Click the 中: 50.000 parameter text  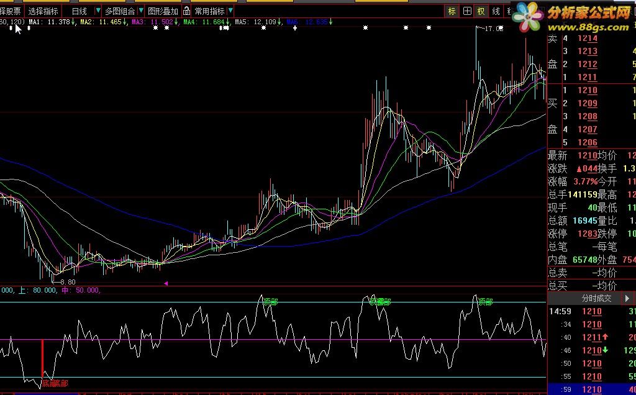[80, 290]
